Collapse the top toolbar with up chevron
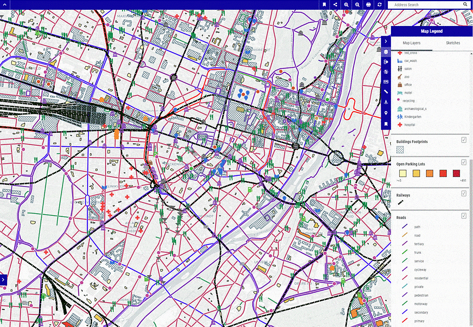 (4, 5)
